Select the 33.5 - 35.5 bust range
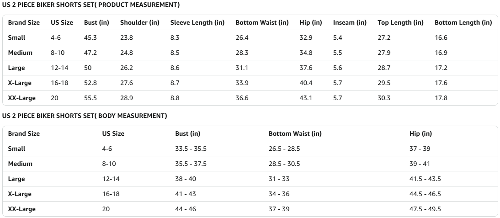 click(x=191, y=149)
